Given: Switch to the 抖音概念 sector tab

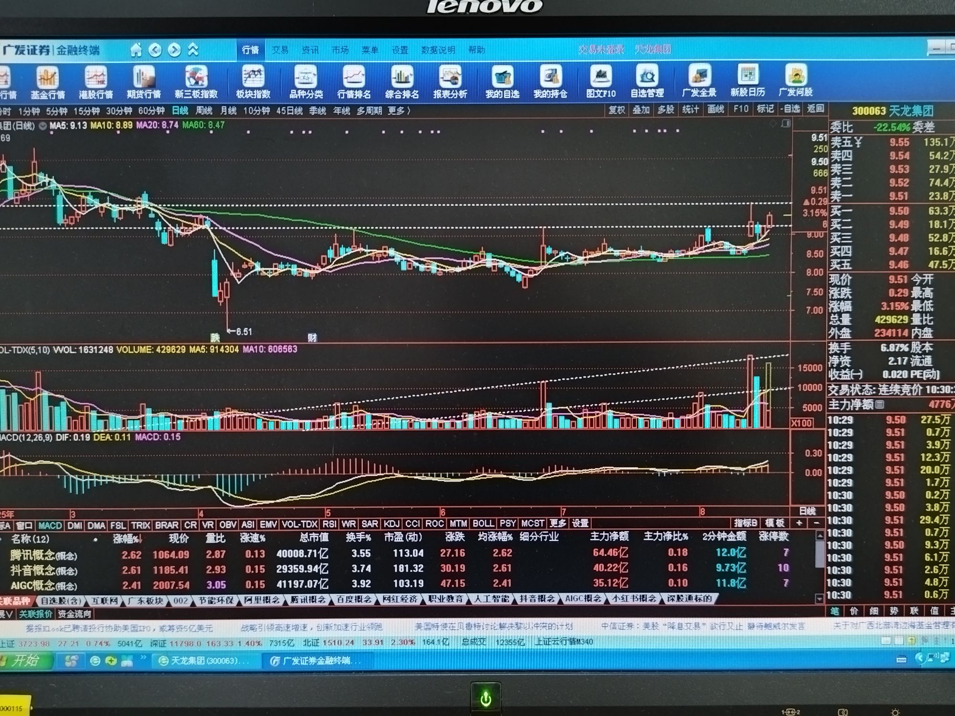Looking at the screenshot, I should 537,599.
